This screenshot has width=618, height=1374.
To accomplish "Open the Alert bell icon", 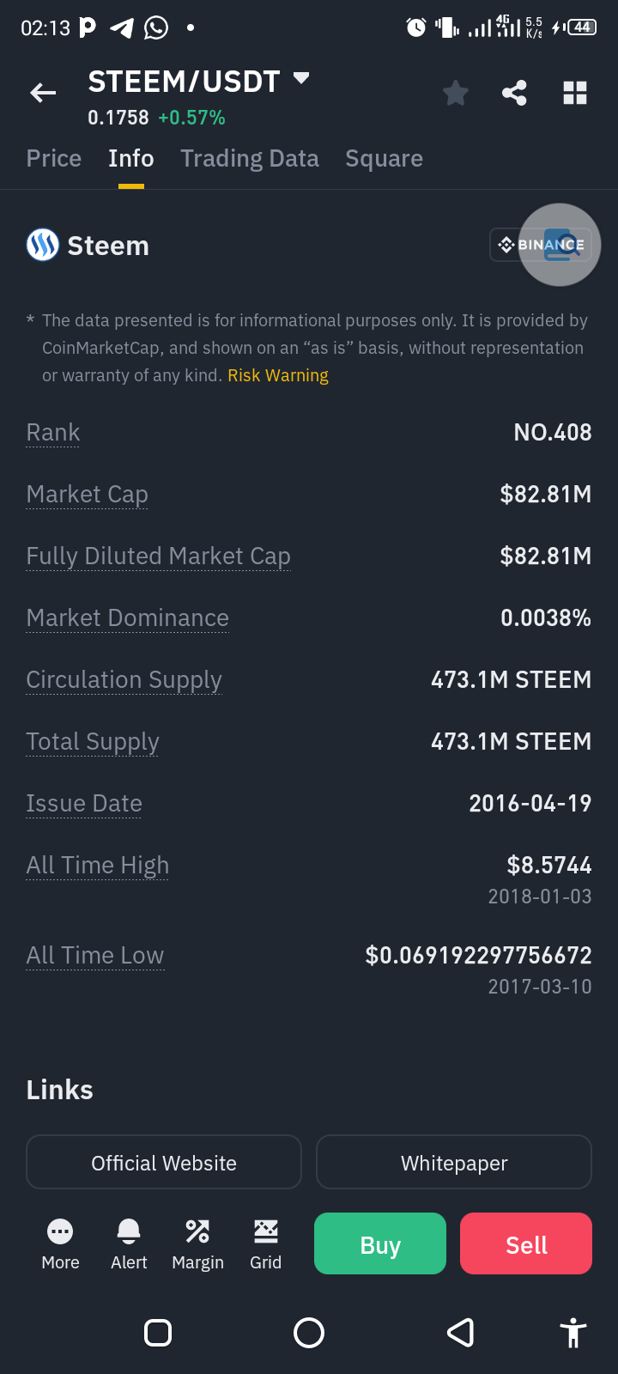I will pos(129,1231).
